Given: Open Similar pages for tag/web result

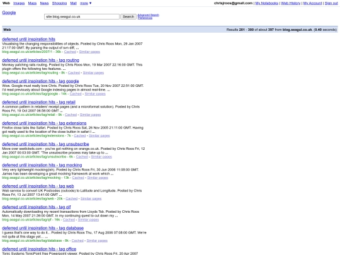Looking at the screenshot, I should point(91,198).
